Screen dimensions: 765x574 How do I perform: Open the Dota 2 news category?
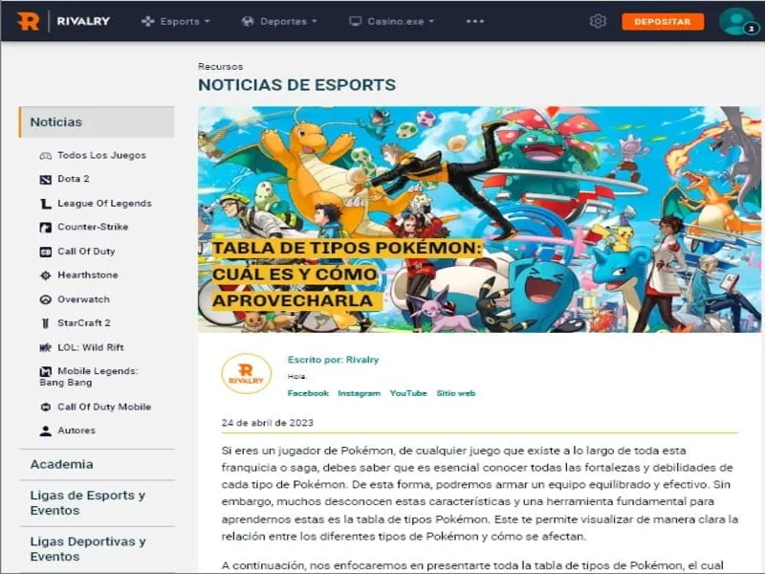click(74, 179)
